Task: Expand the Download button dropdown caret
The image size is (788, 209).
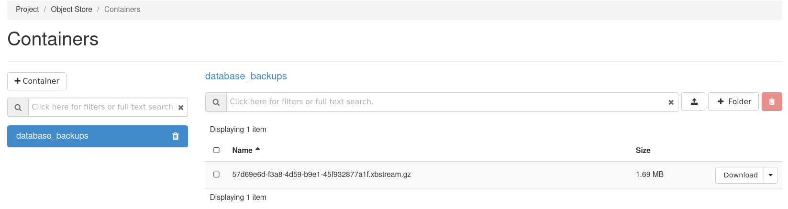Action: point(770,175)
